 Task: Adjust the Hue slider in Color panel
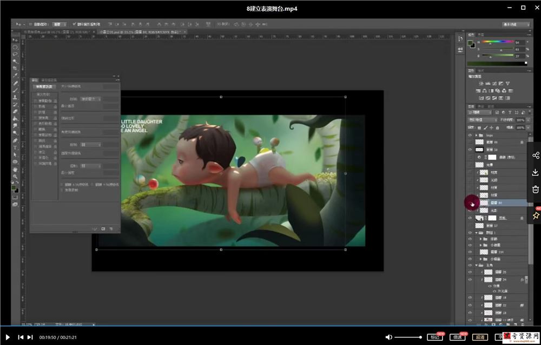pyautogui.click(x=497, y=42)
